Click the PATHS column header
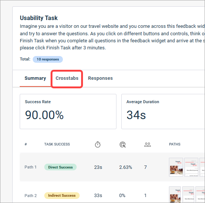The height and width of the screenshot is (203, 205). click(174, 144)
